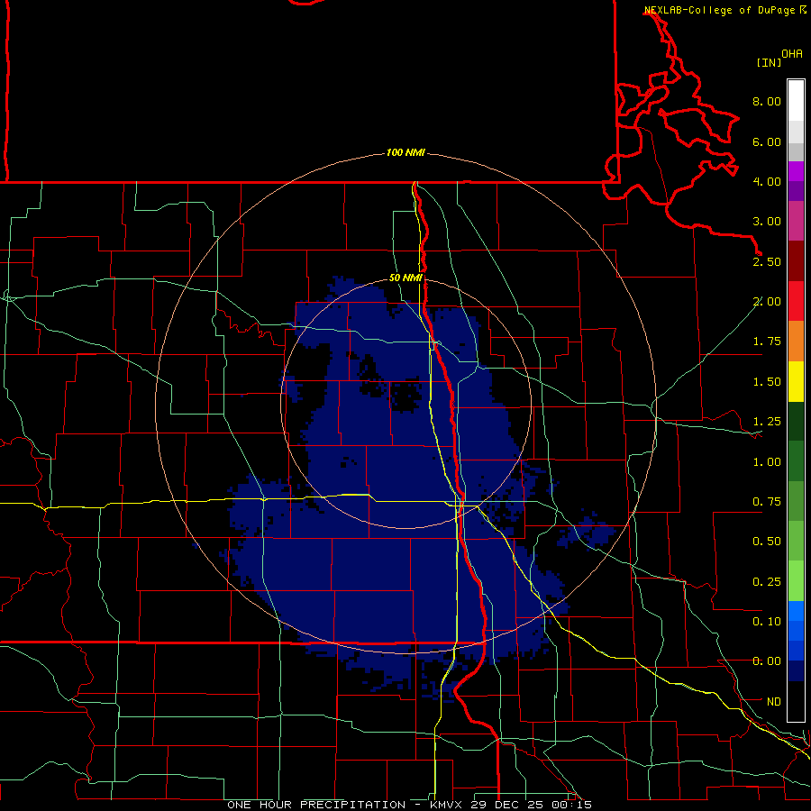Select the pink legend swatch near 3.00
Image resolution: width=811 pixels, height=811 pixels.
(796, 221)
